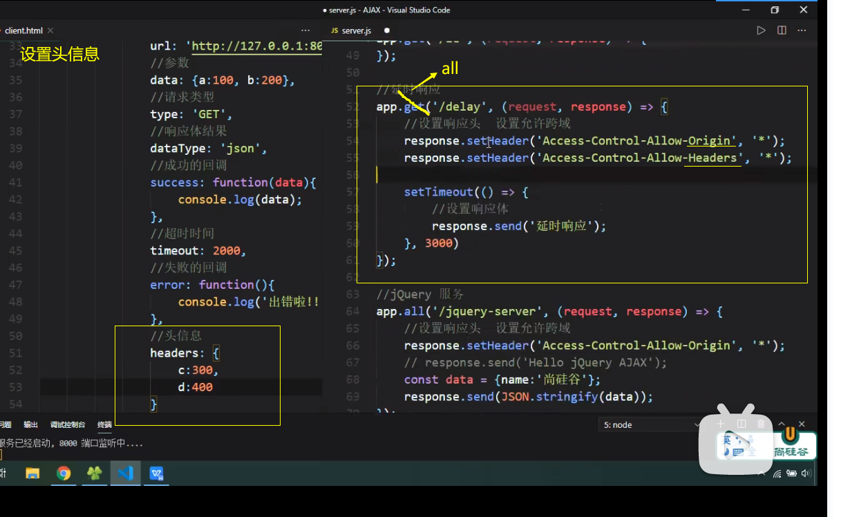Click line number 66 in server.js gutter
The height and width of the screenshot is (517, 850).
click(x=352, y=346)
